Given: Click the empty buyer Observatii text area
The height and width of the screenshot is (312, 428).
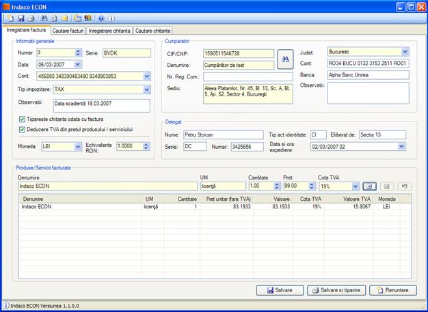Looking at the screenshot, I should [368, 94].
